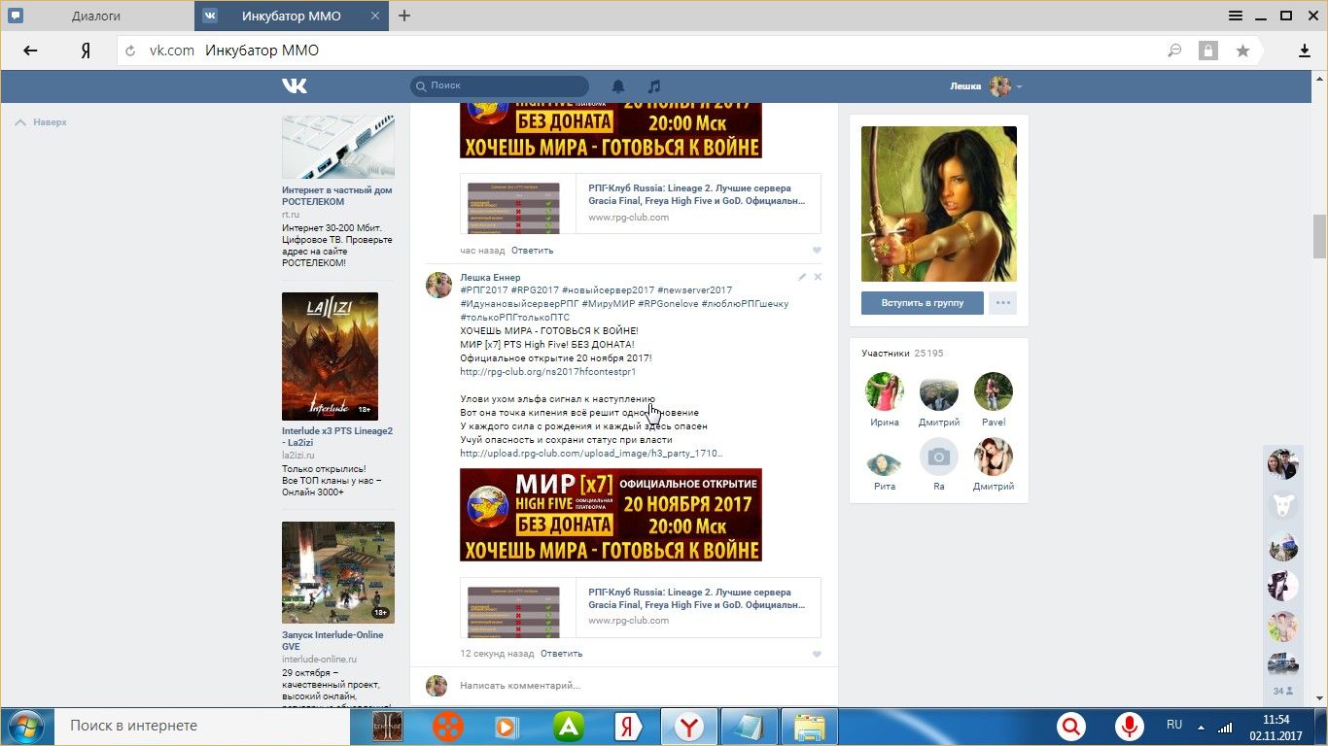Open the more actions ellipsis button for the group
The width and height of the screenshot is (1328, 746).
[x=1003, y=303]
